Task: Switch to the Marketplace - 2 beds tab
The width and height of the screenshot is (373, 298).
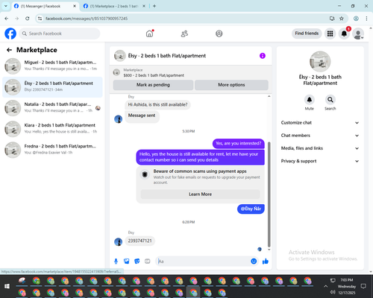Action: [114, 6]
